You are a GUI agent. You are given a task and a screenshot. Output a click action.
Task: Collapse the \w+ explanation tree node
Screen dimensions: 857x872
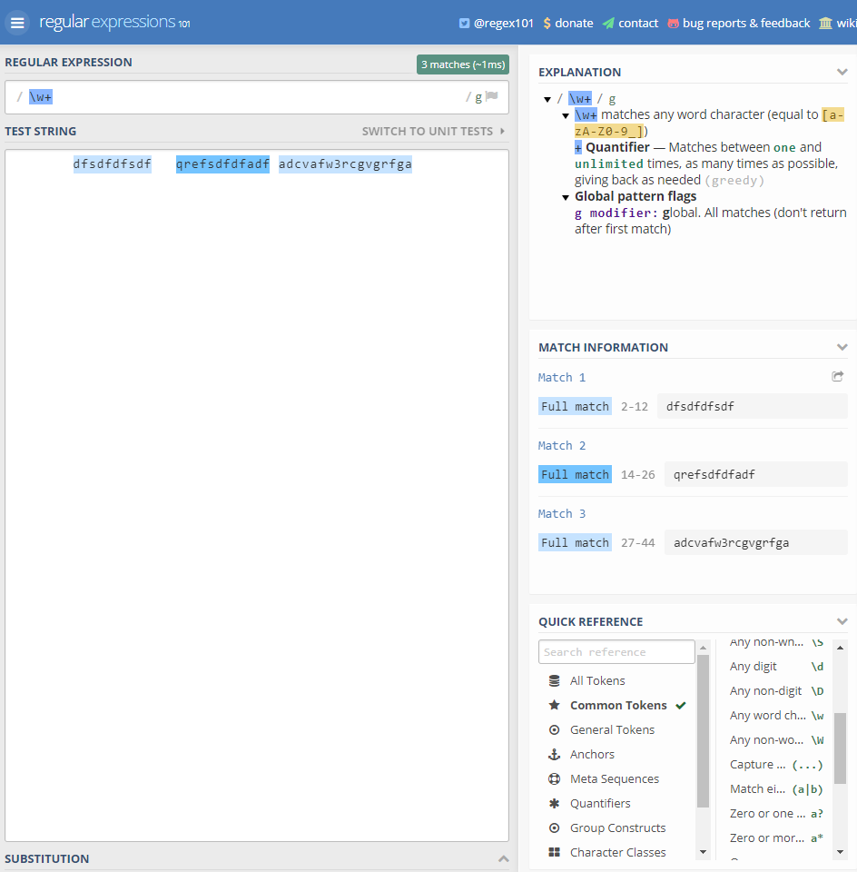pos(566,115)
